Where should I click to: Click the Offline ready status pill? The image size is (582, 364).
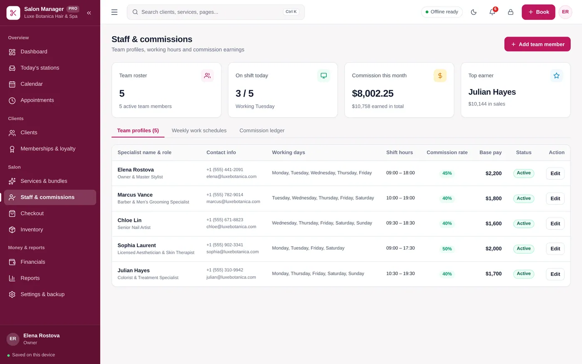[442, 12]
